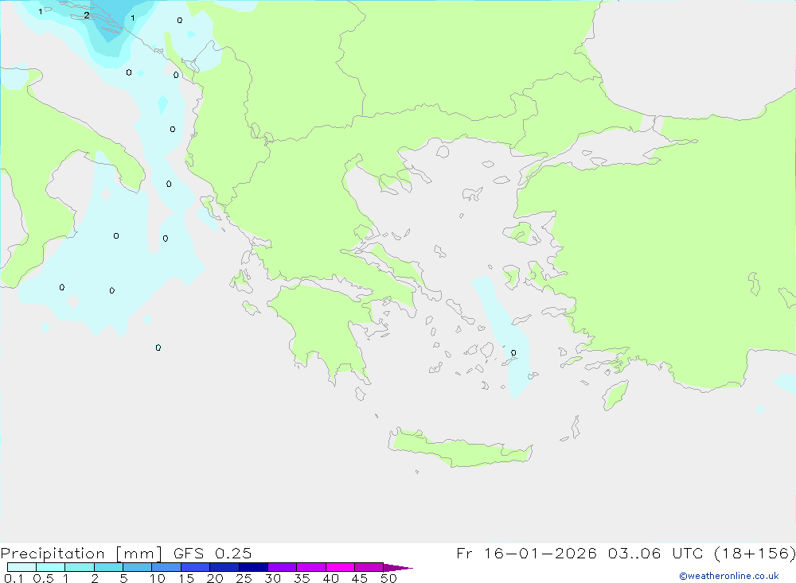Click the '25' legend scale label
Viewport: 796px width, 583px height.
coord(244,578)
